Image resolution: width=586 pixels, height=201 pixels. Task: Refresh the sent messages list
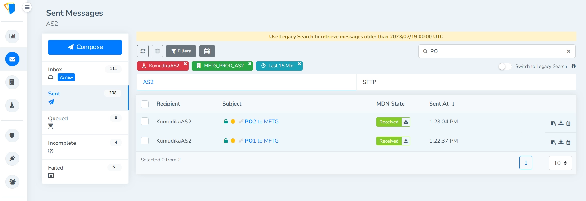[143, 51]
